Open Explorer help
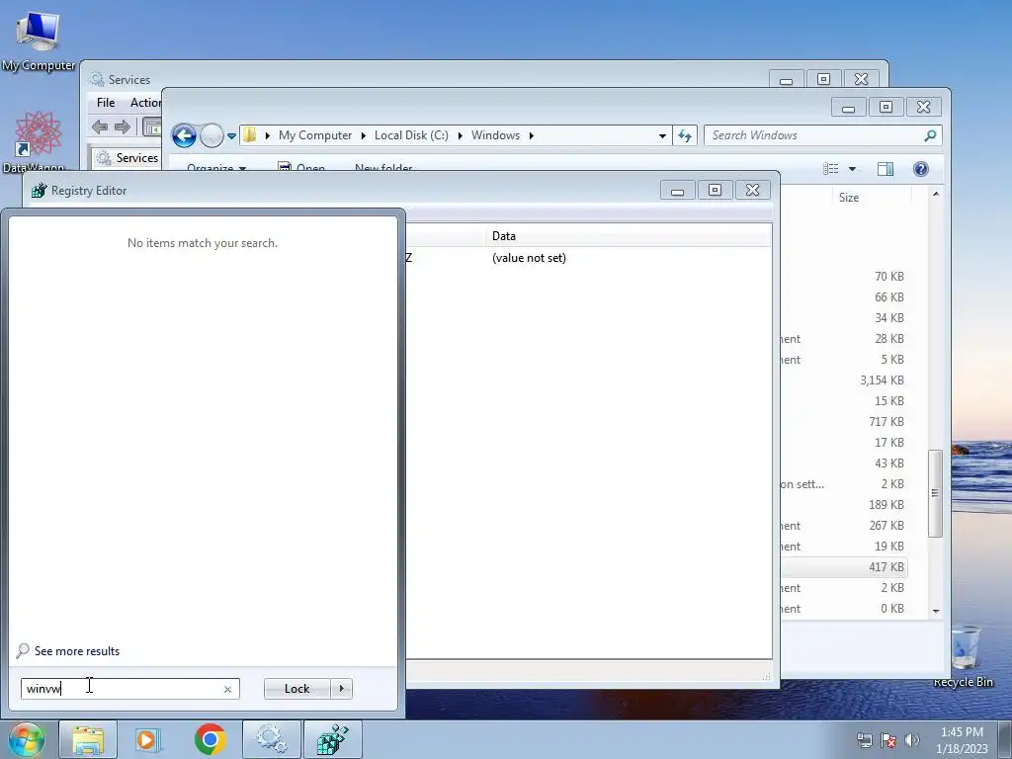Viewport: 1012px width, 759px height. [x=921, y=169]
